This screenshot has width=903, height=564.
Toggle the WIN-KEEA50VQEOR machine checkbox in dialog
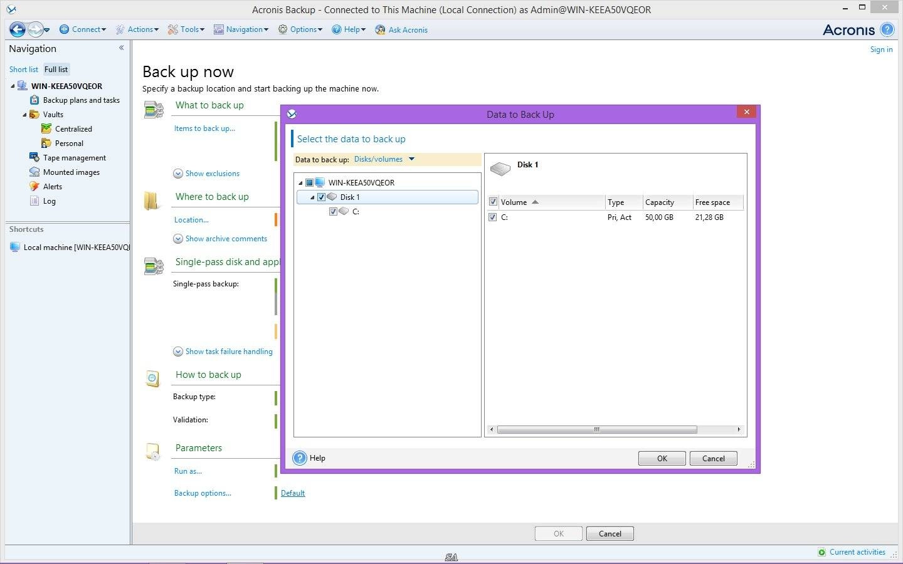[x=309, y=183]
